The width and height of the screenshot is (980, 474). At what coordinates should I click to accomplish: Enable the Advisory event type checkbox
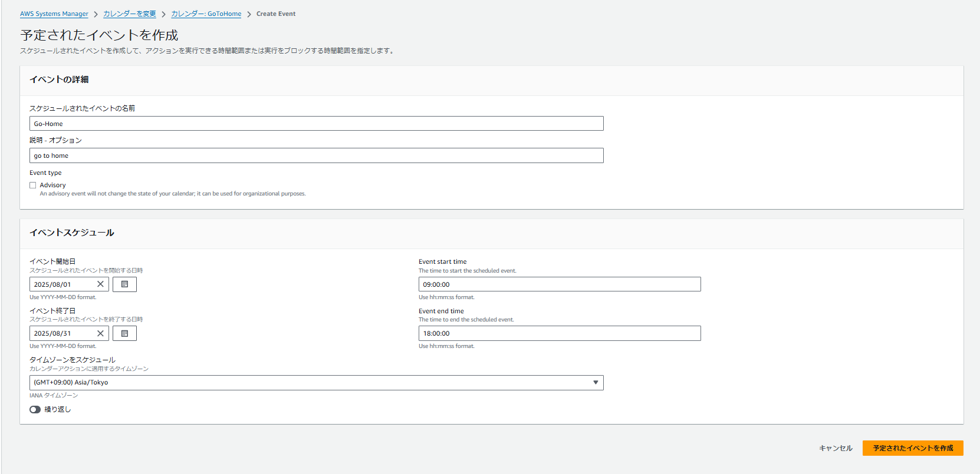click(33, 185)
